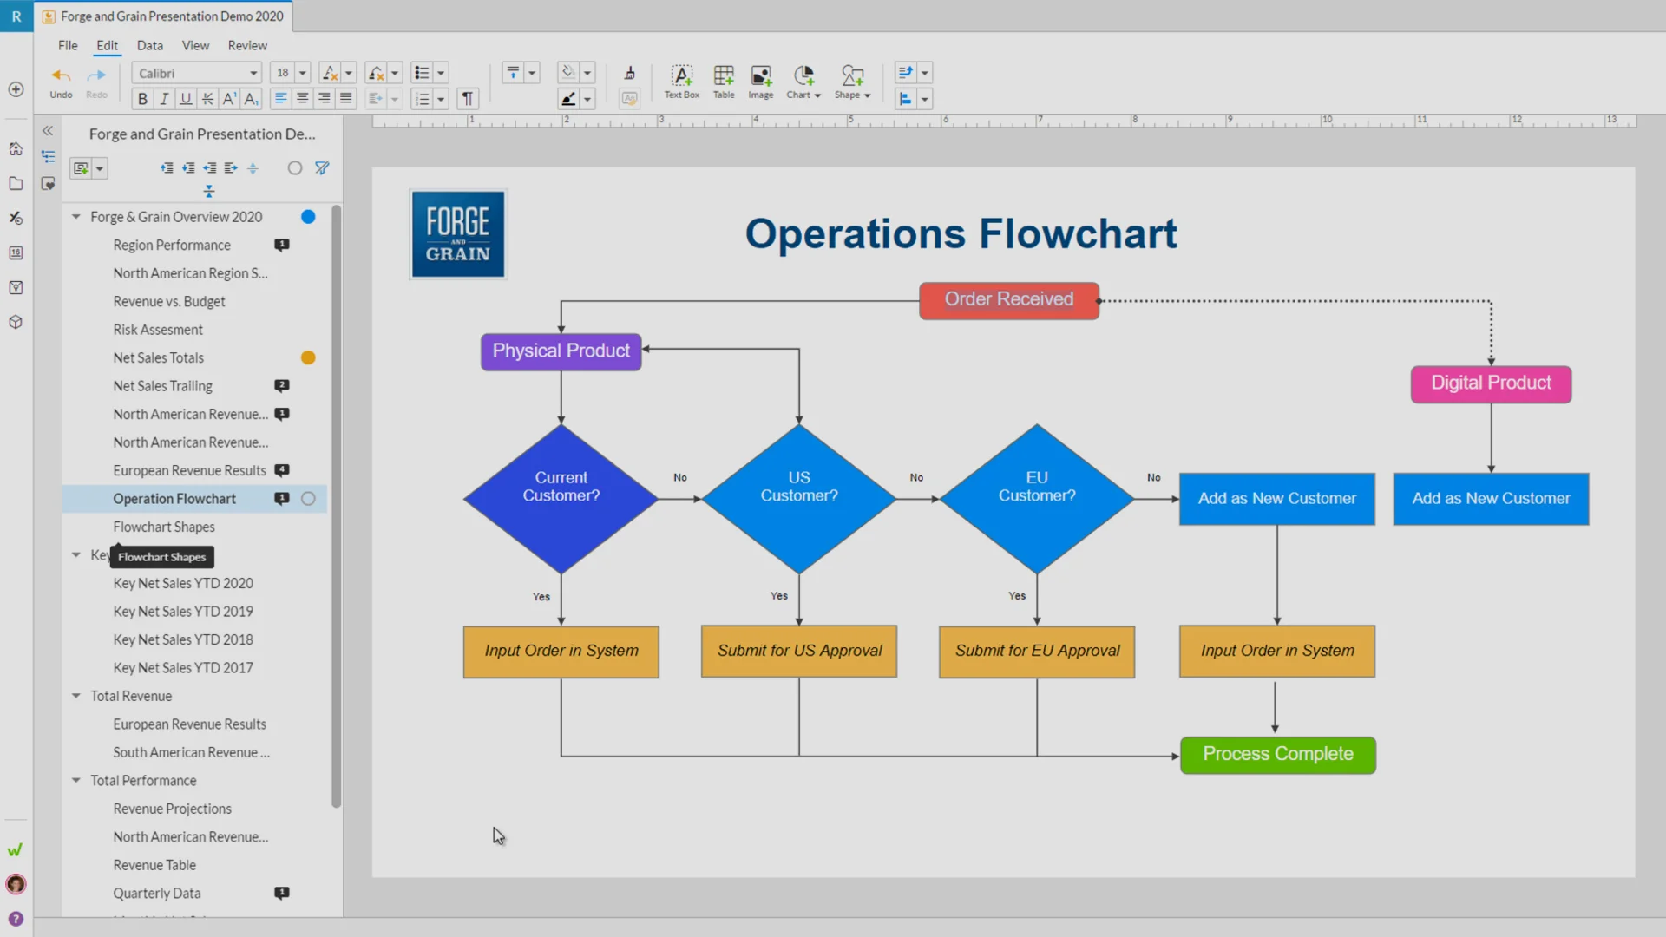Screen dimensions: 1666x937
Task: Open the Calibri font family dropdown
Action: 196,73
